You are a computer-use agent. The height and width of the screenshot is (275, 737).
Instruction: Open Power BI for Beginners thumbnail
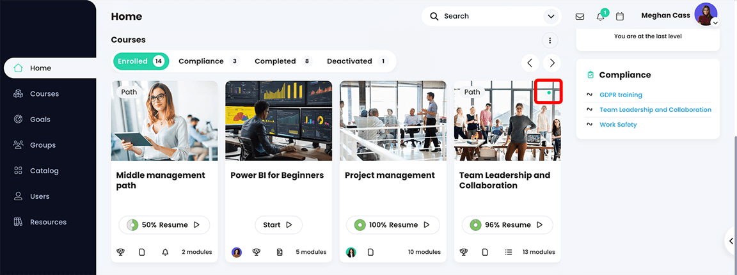[x=279, y=121]
